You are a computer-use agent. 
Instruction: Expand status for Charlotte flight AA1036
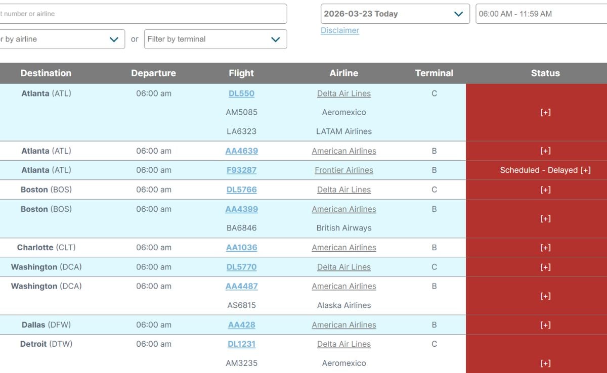click(x=545, y=248)
